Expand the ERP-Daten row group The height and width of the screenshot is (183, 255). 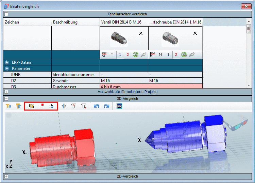[7, 62]
